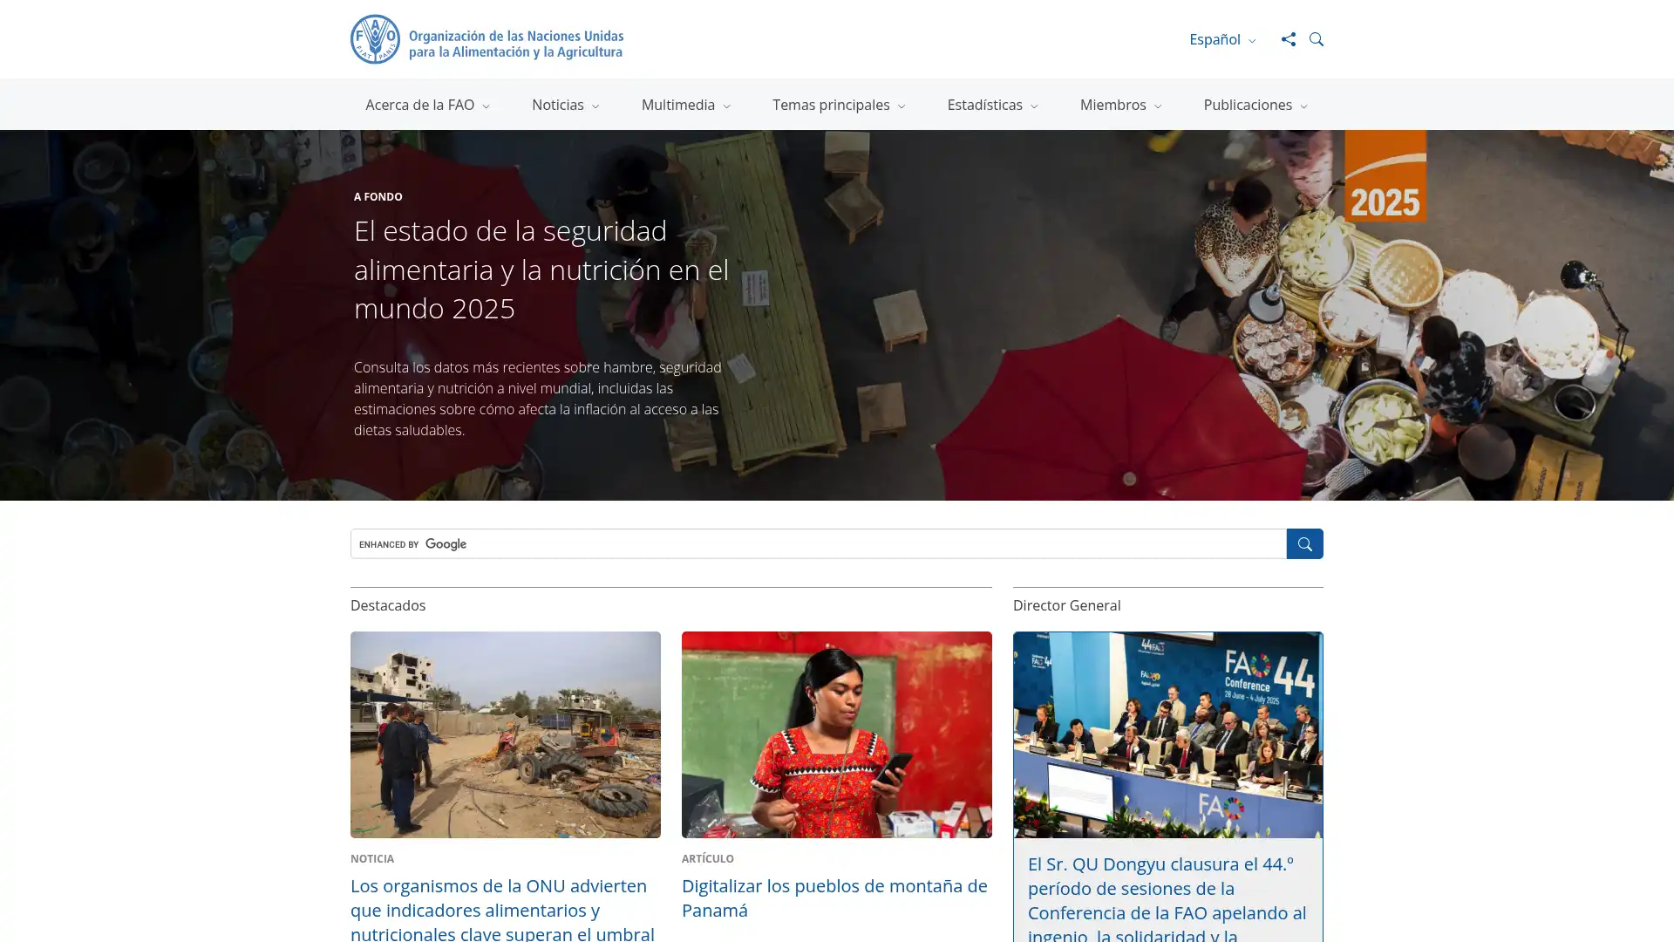
Task: Click the FAO logo in the header
Action: pos(487,39)
